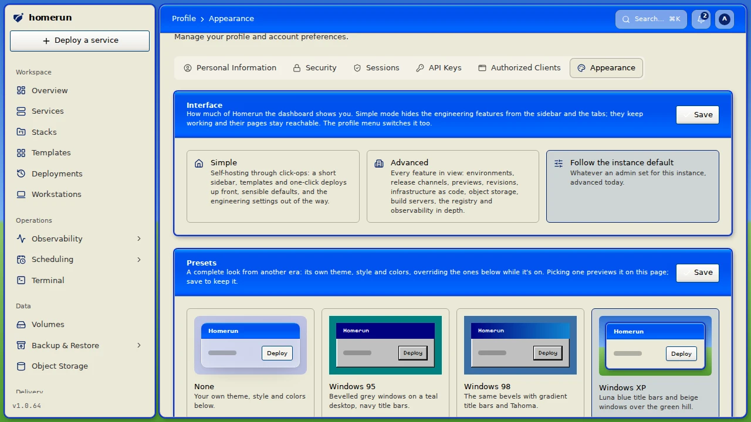
Task: Click the Advanced mode building icon
Action: (x=379, y=164)
